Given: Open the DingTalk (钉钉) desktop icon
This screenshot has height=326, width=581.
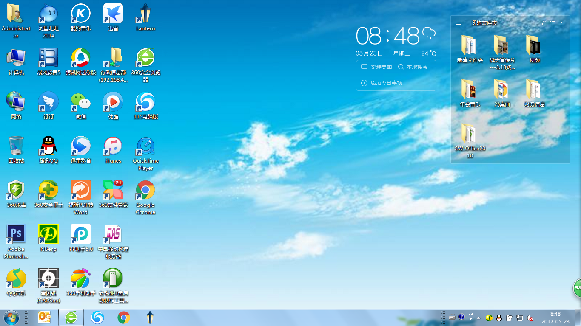Looking at the screenshot, I should [x=48, y=102].
